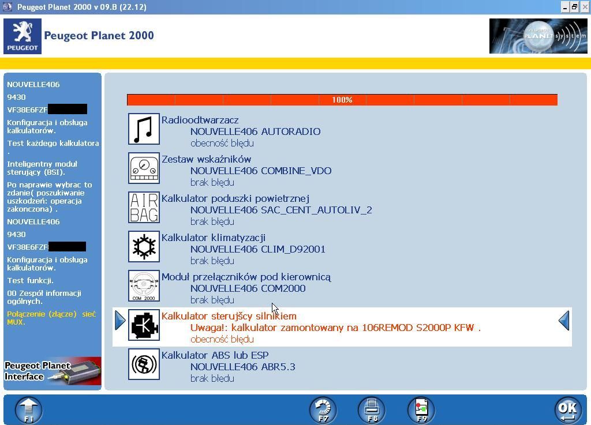Select the ABS or ESP brake icon
This screenshot has width=591, height=425.
pyautogui.click(x=144, y=364)
